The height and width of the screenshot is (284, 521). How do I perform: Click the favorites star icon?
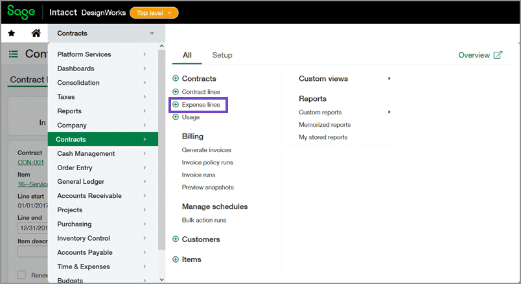pos(12,33)
